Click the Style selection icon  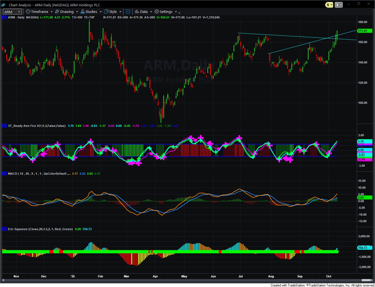point(106,12)
